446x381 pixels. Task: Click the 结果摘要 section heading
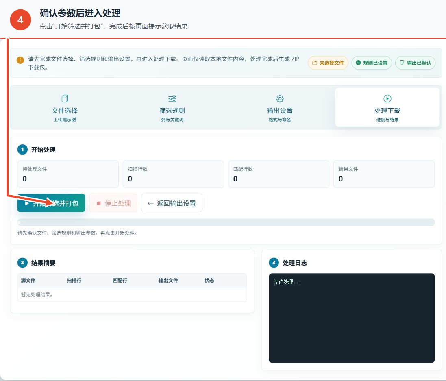click(x=43, y=263)
